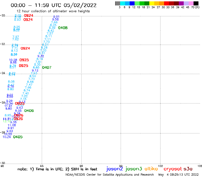Click the "NOAA/NESDIS Center for Satellite Applications and Research" credit
The height and width of the screenshot is (177, 202).
tap(110, 175)
